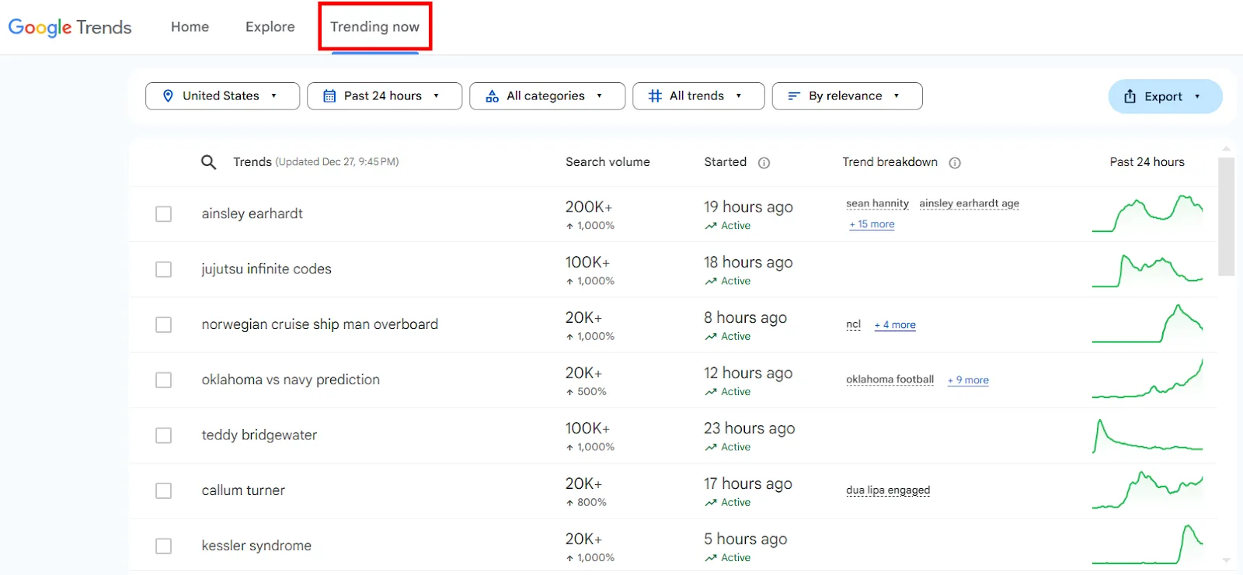Click the scrollbar up arrow
1243x575 pixels.
pos(1226,148)
